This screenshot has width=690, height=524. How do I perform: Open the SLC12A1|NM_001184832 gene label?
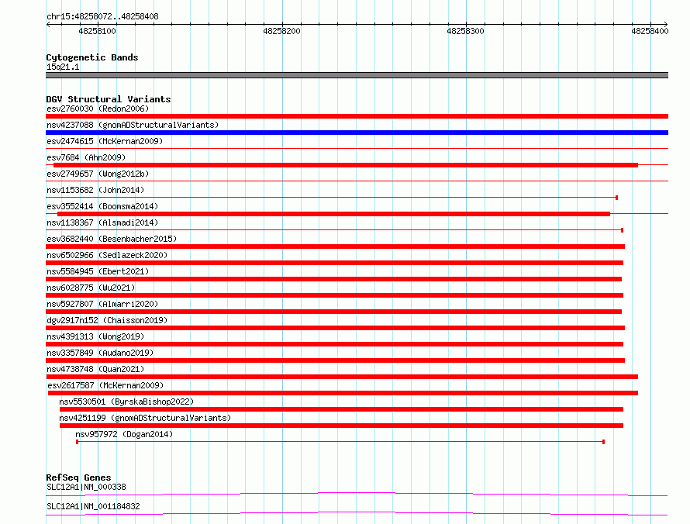pos(93,506)
